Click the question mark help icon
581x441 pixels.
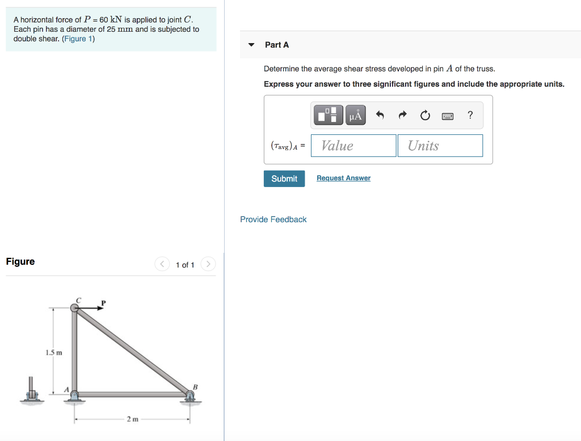[470, 115]
